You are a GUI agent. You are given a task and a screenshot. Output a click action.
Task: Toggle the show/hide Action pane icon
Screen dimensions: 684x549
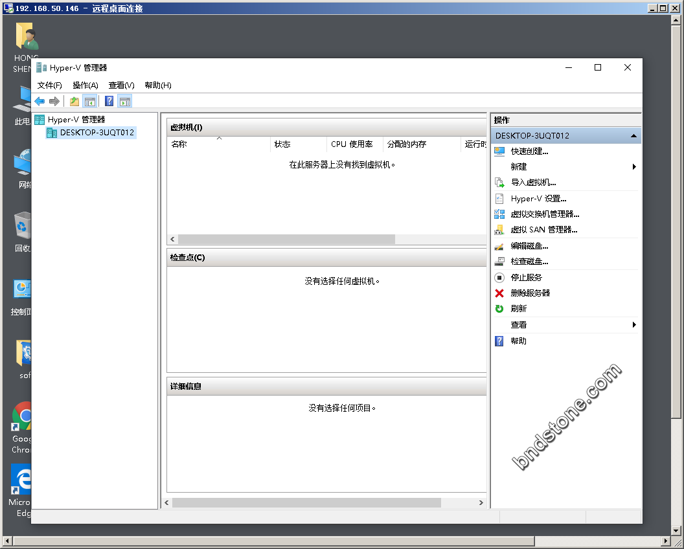pyautogui.click(x=125, y=102)
